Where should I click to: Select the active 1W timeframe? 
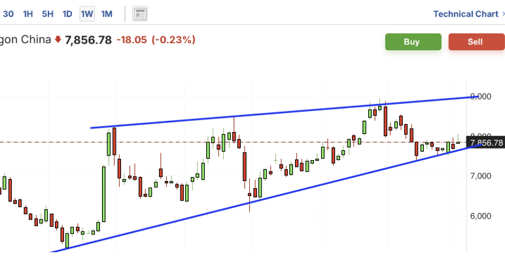pyautogui.click(x=87, y=14)
